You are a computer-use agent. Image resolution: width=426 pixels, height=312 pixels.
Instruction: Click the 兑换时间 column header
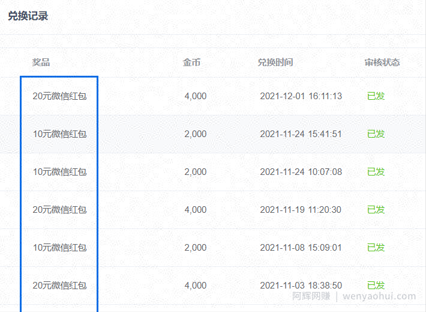point(275,63)
